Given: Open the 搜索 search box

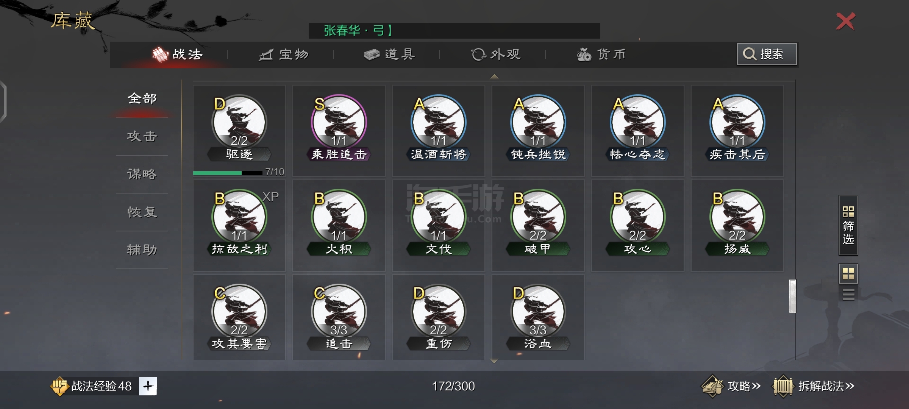Looking at the screenshot, I should [767, 54].
